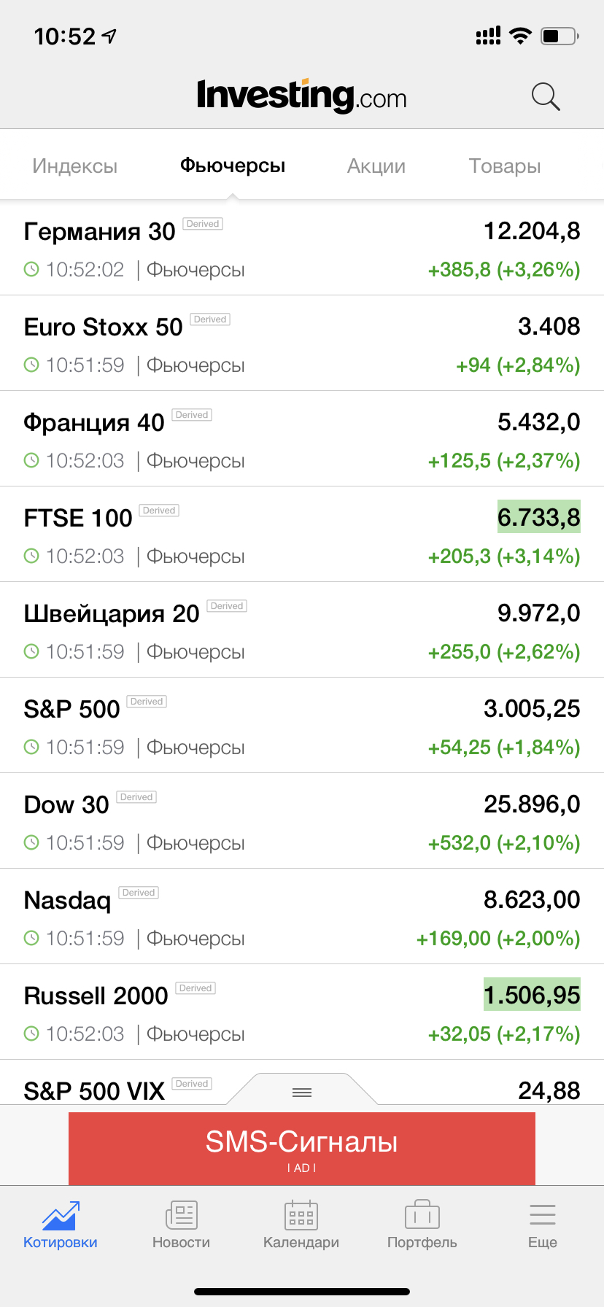Image resolution: width=604 pixels, height=1307 pixels.
Task: Select the Товары tab
Action: pos(505,166)
